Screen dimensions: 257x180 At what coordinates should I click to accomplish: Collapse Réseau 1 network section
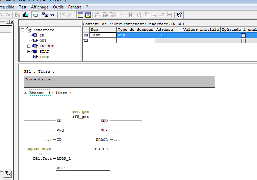tap(26, 93)
